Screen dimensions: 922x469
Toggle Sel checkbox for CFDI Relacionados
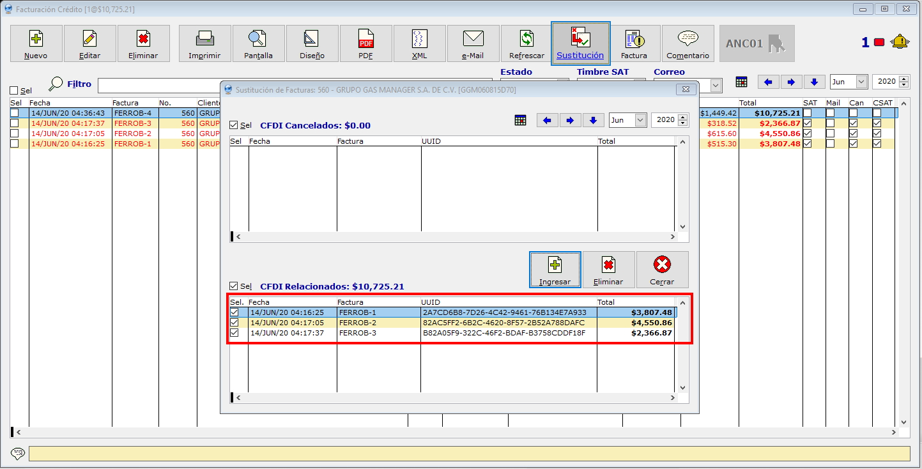[234, 286]
